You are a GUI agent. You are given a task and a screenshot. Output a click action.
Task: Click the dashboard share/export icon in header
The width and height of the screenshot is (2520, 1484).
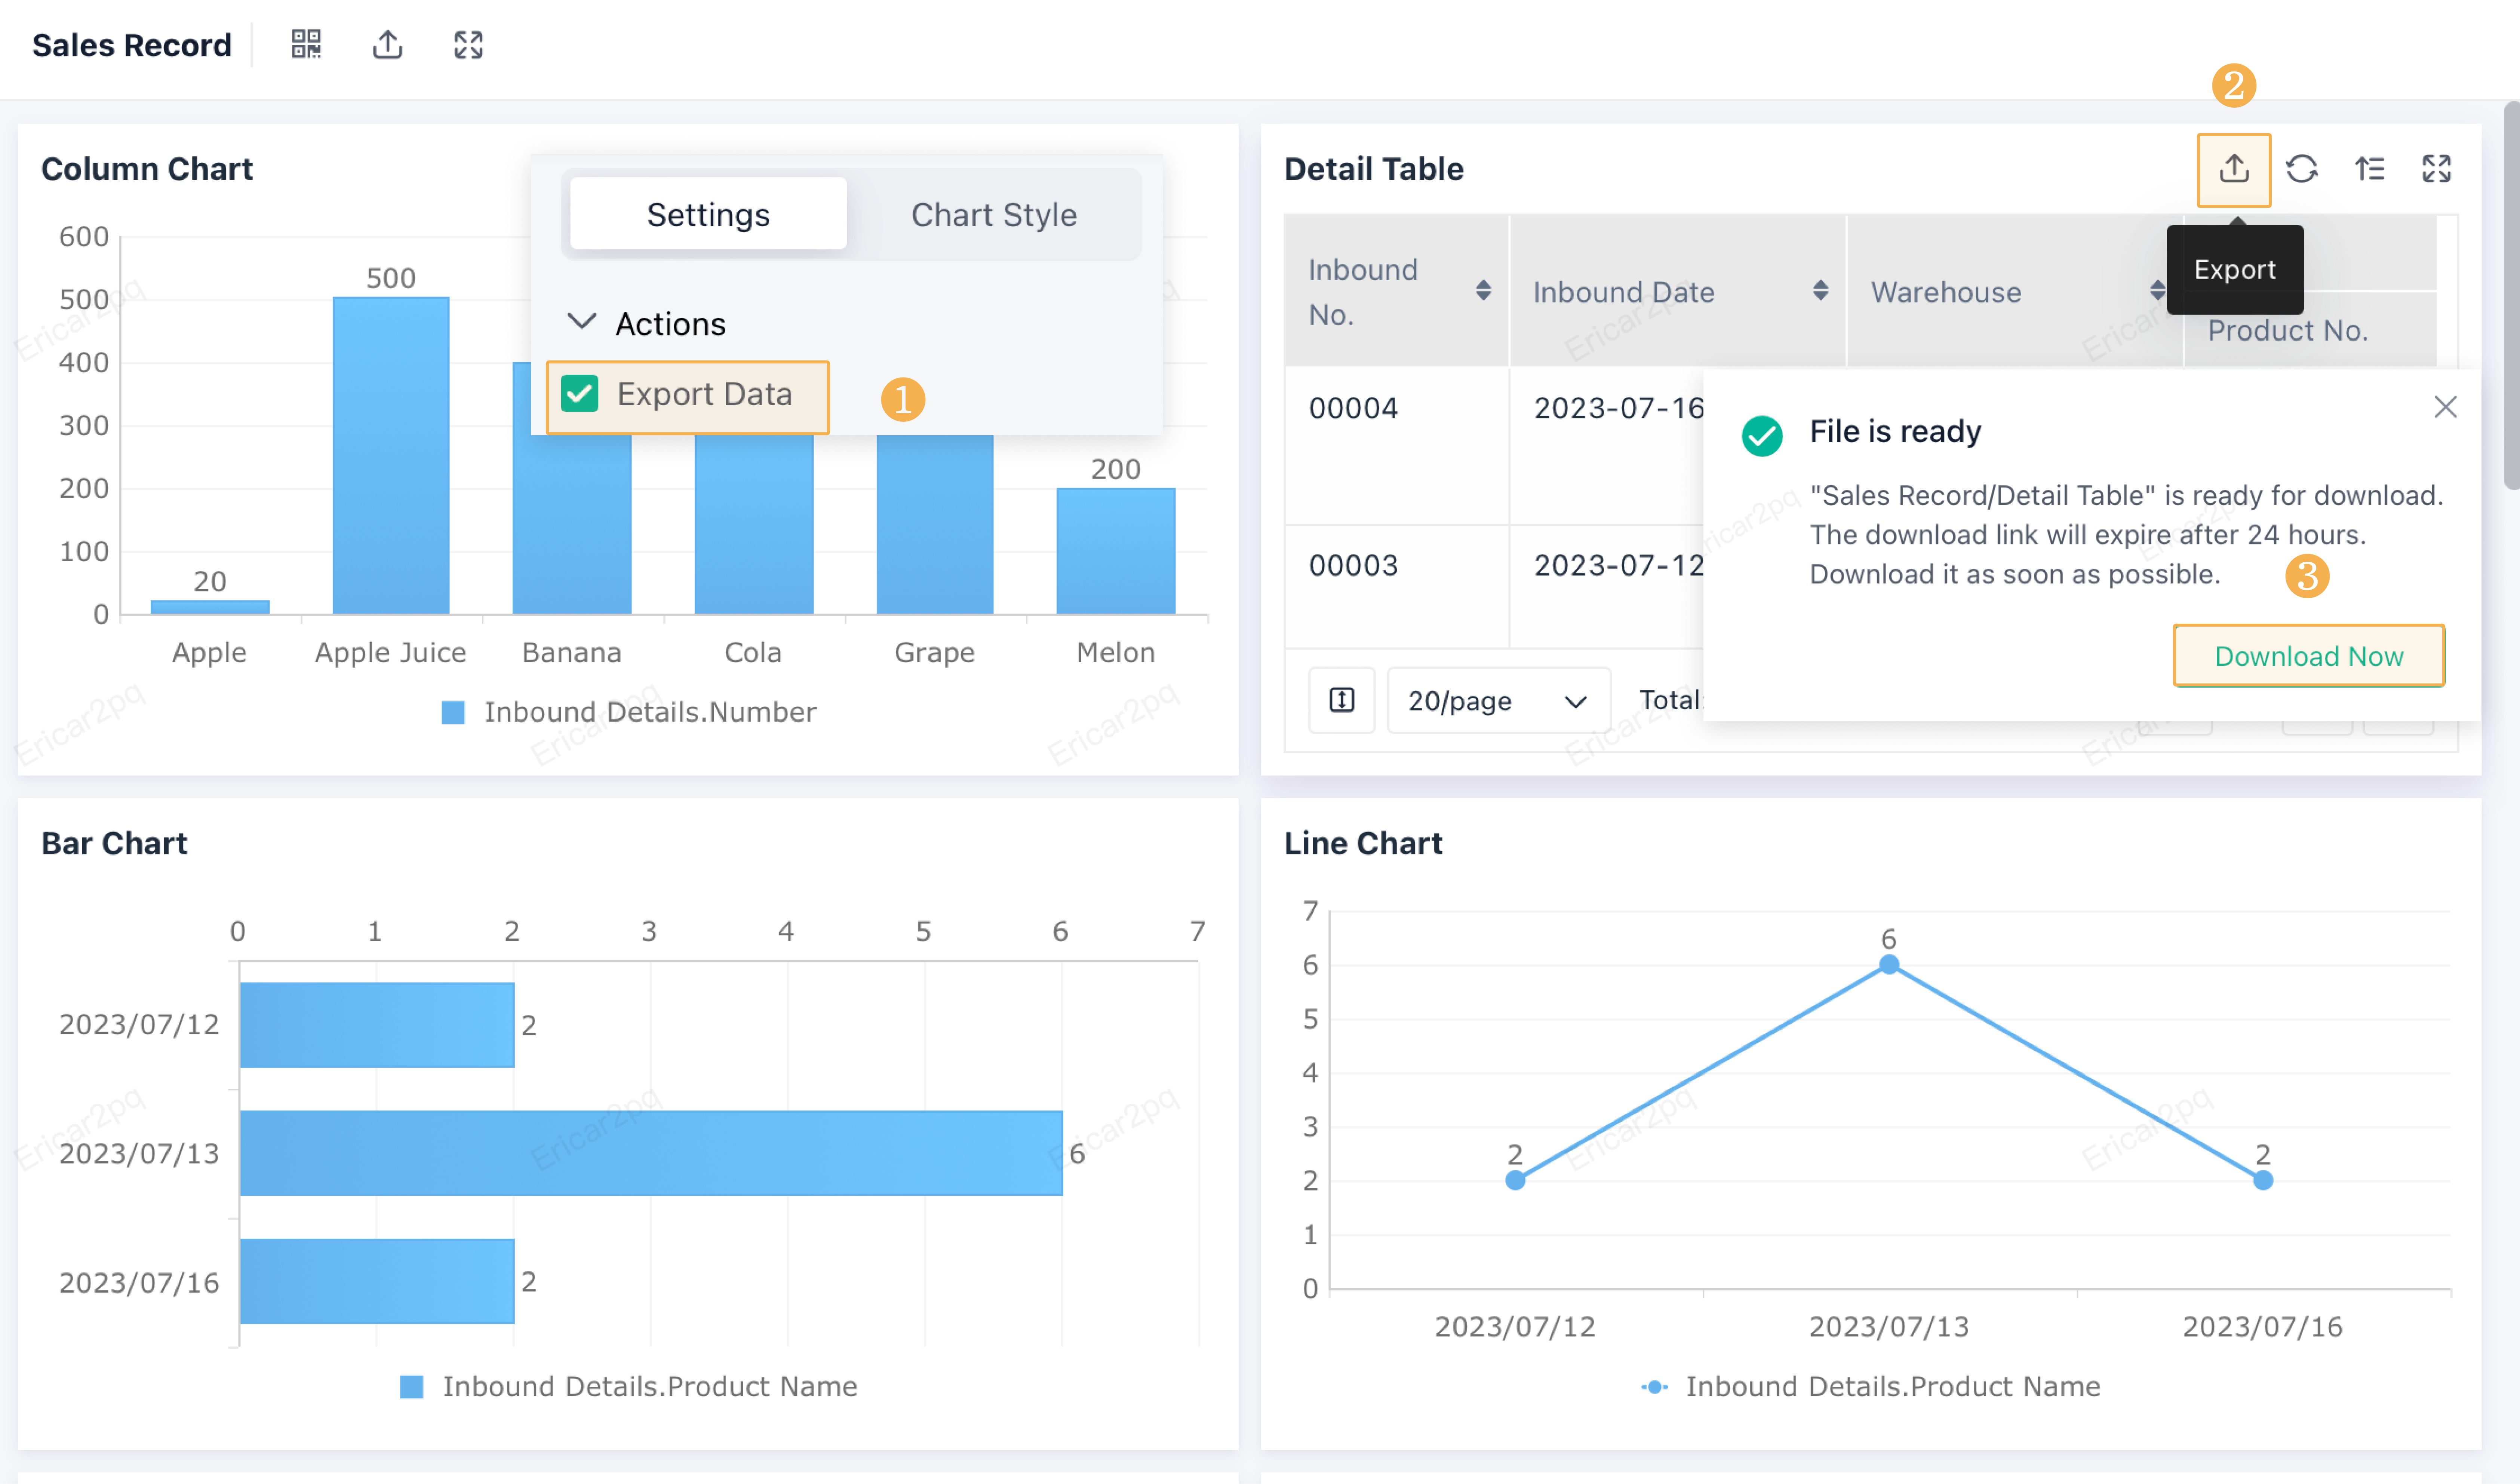click(388, 44)
